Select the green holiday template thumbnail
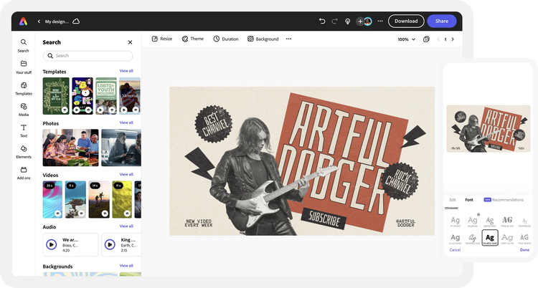538x288 pixels. point(56,96)
